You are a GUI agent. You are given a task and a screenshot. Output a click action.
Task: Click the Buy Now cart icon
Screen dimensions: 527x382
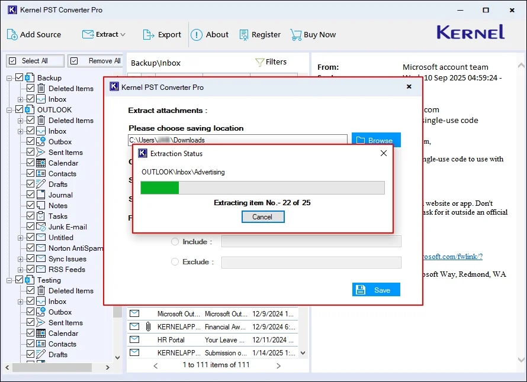tap(295, 34)
